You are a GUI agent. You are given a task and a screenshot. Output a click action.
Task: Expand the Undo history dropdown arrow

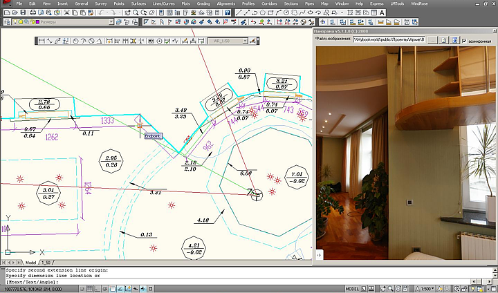(107, 12)
